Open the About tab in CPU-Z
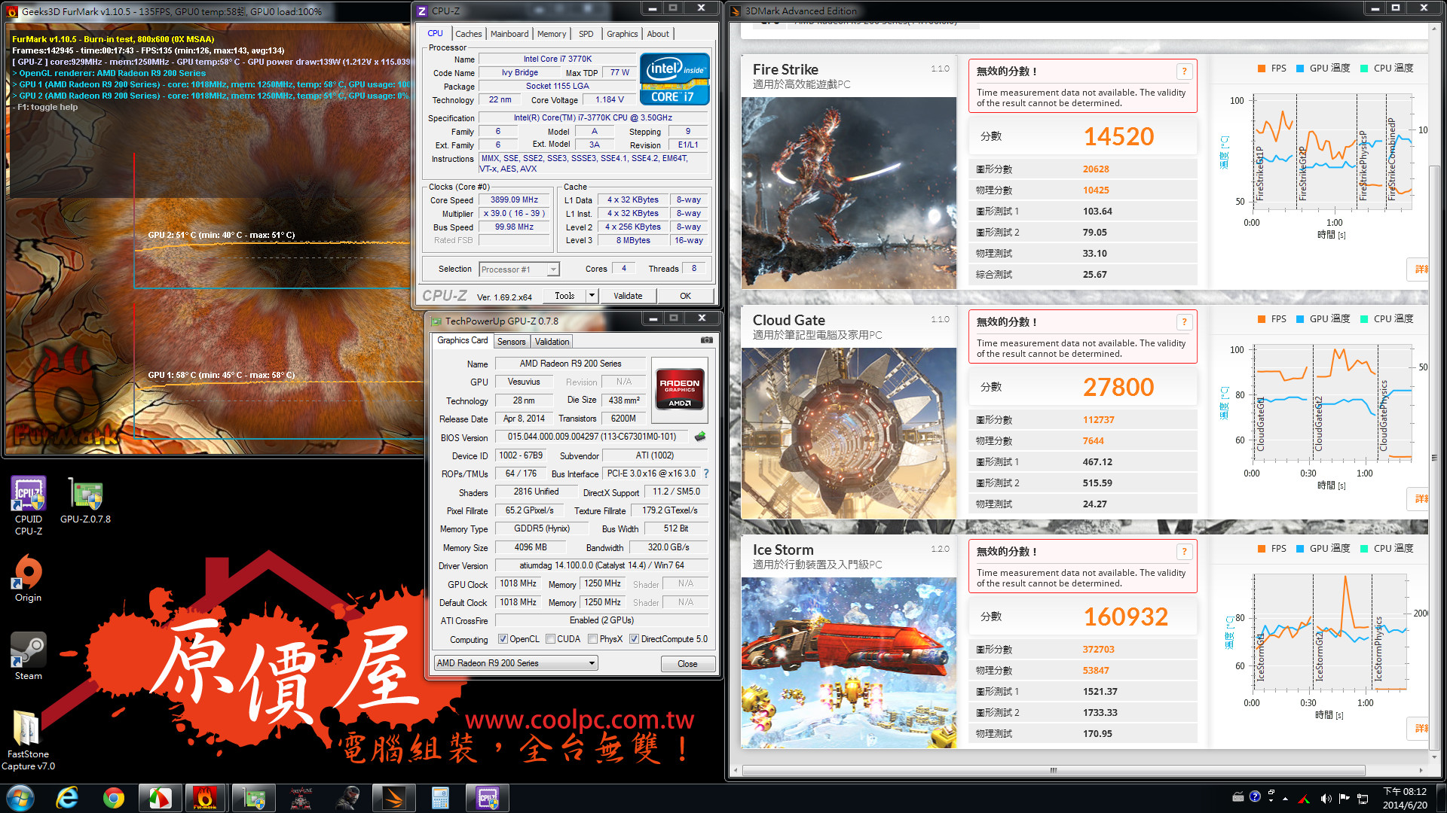 coord(658,34)
